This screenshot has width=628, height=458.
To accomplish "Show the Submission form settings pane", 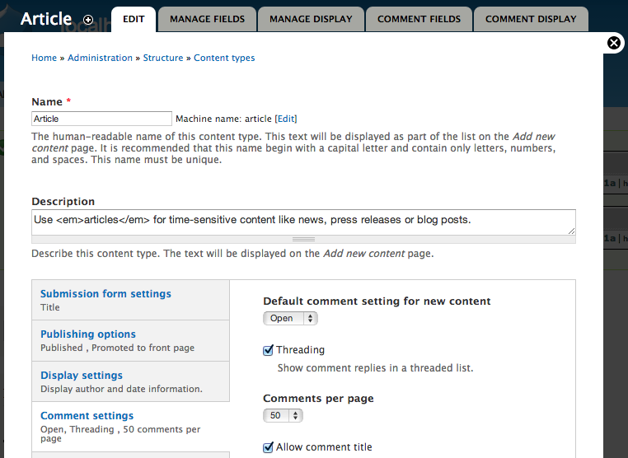I will [130, 300].
